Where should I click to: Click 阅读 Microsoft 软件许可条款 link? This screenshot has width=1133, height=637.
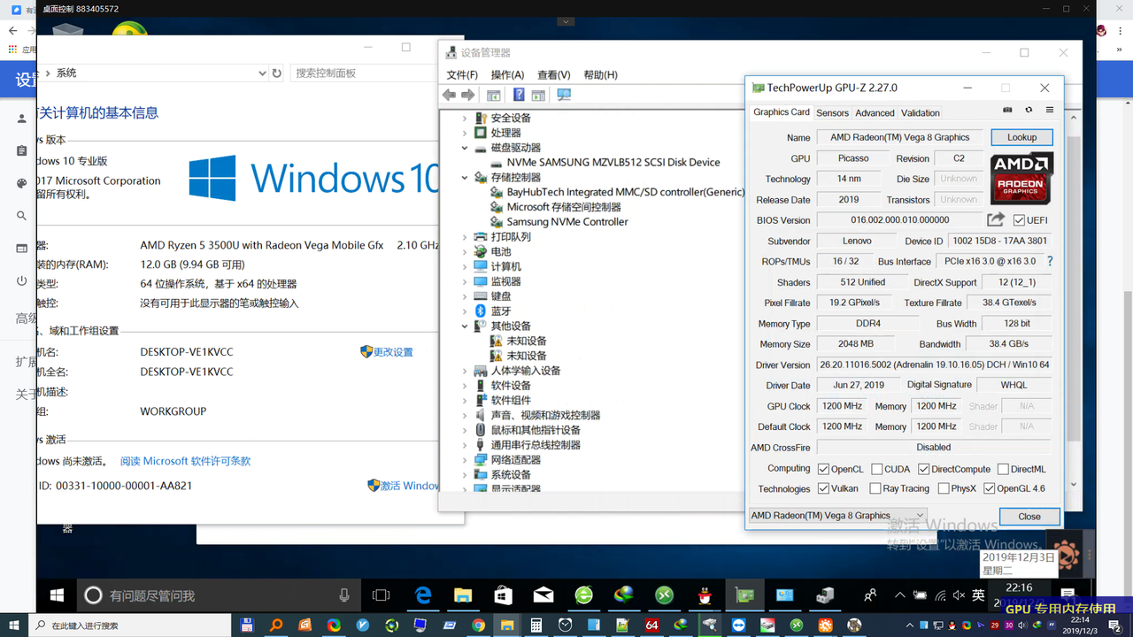pyautogui.click(x=186, y=461)
